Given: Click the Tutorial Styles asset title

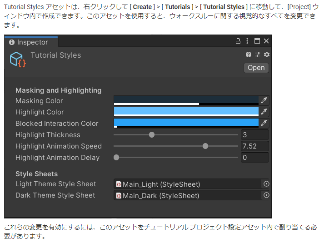Looking at the screenshot, I should pyautogui.click(x=56, y=55).
